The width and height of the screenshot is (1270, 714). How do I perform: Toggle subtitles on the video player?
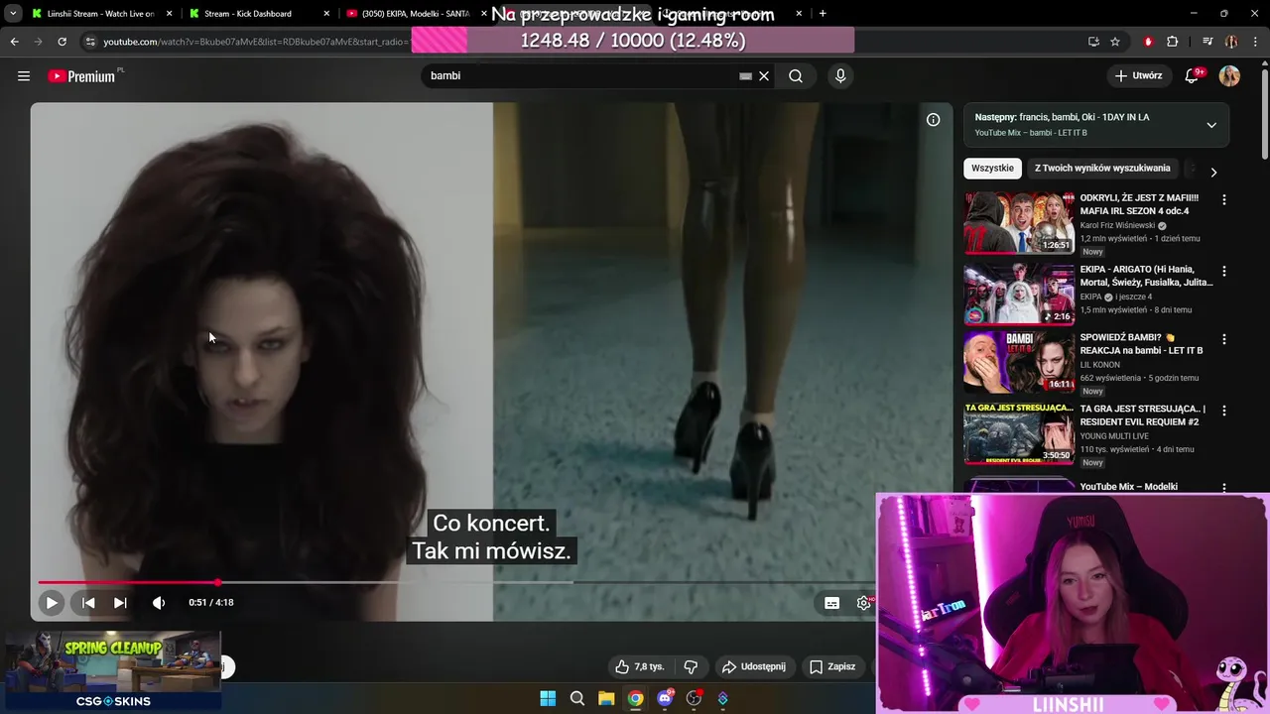click(832, 602)
